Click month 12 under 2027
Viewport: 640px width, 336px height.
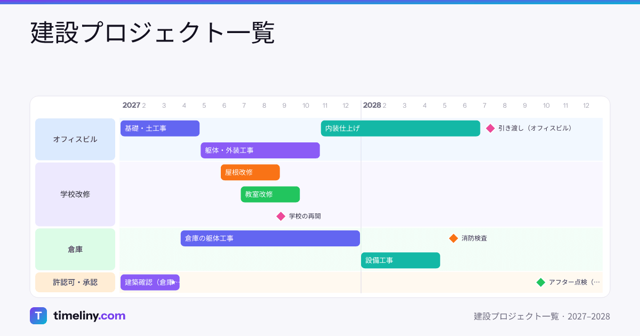(x=346, y=106)
